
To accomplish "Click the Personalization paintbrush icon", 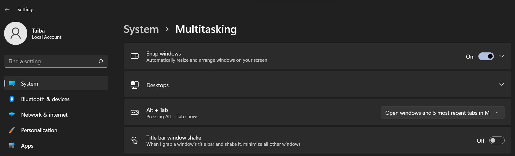I will [x=12, y=130].
